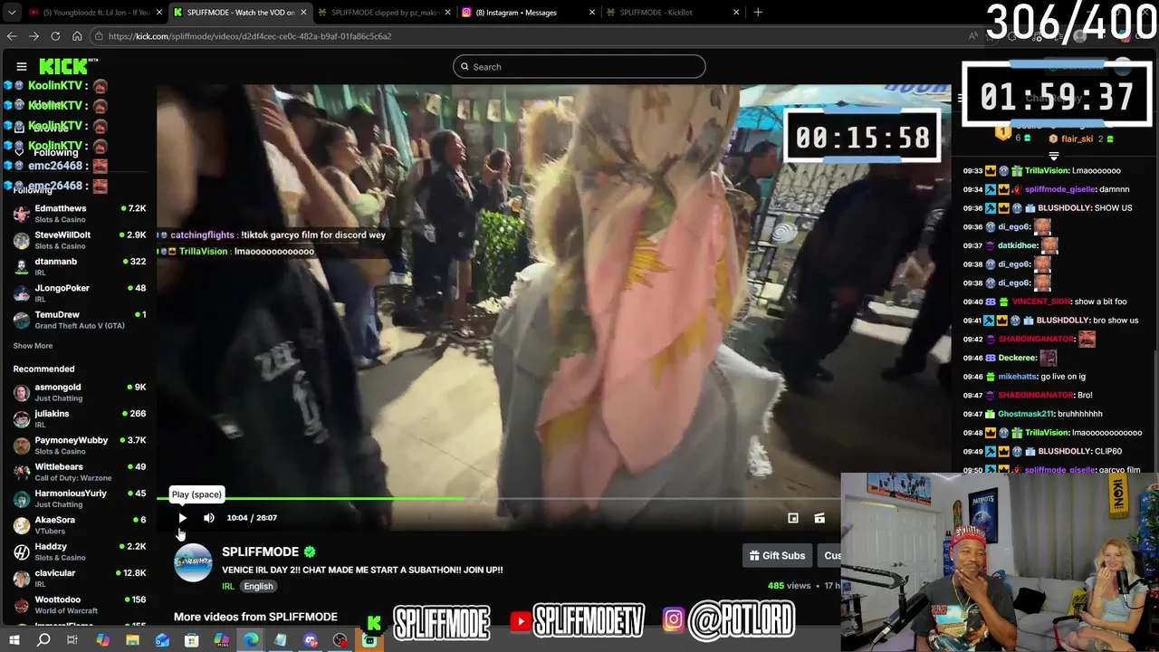Open OBS Studio from the taskbar
The width and height of the screenshot is (1159, 652).
click(340, 640)
